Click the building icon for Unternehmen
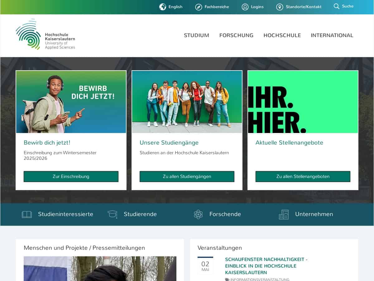This screenshot has height=281, width=374. [284, 214]
